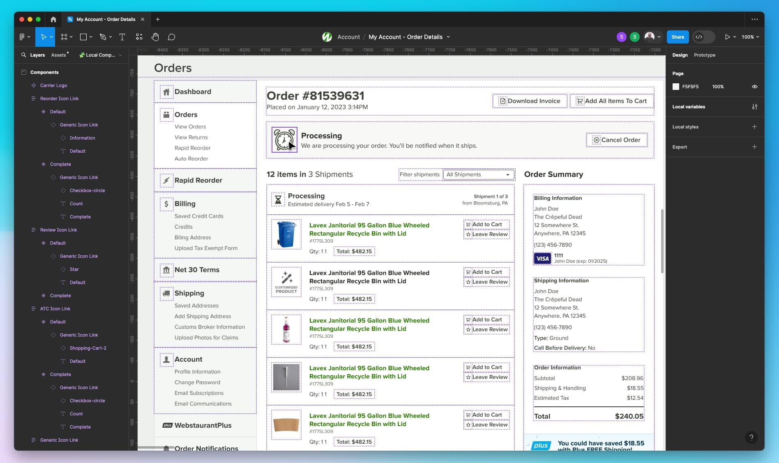The width and height of the screenshot is (779, 463).
Task: Click the canvas vertical scrollbar
Action: coord(662,241)
